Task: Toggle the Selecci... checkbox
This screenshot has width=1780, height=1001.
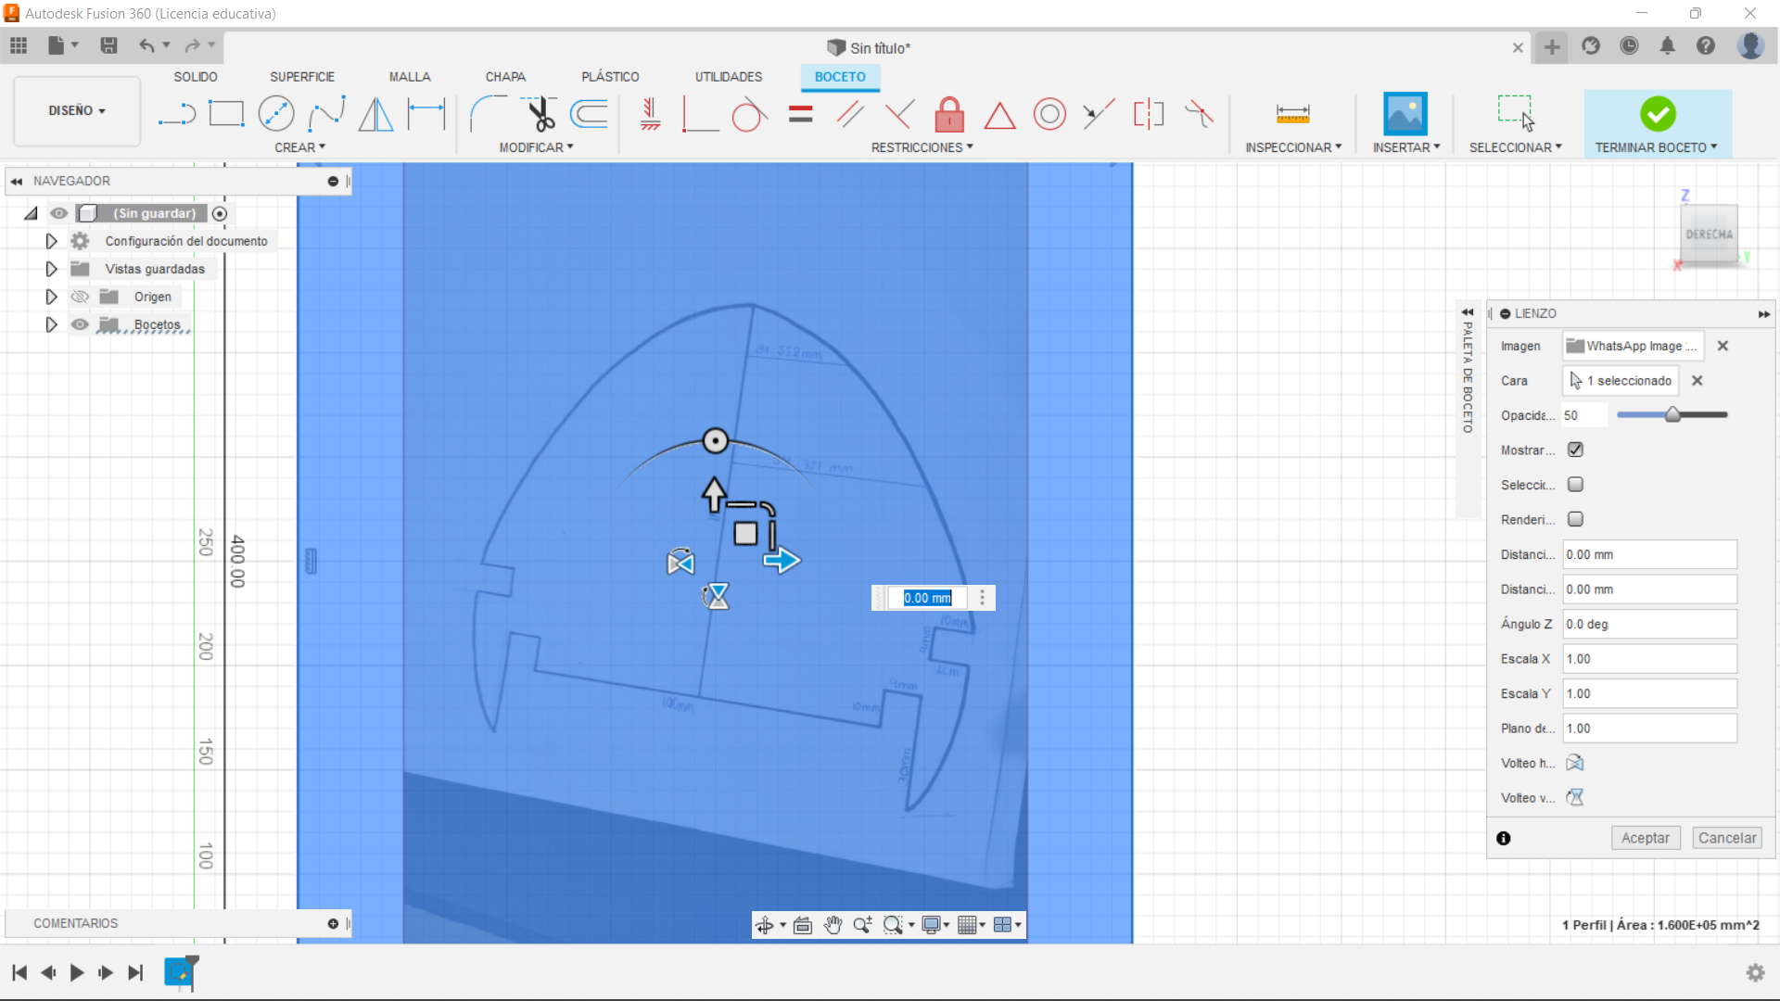Action: (1575, 485)
